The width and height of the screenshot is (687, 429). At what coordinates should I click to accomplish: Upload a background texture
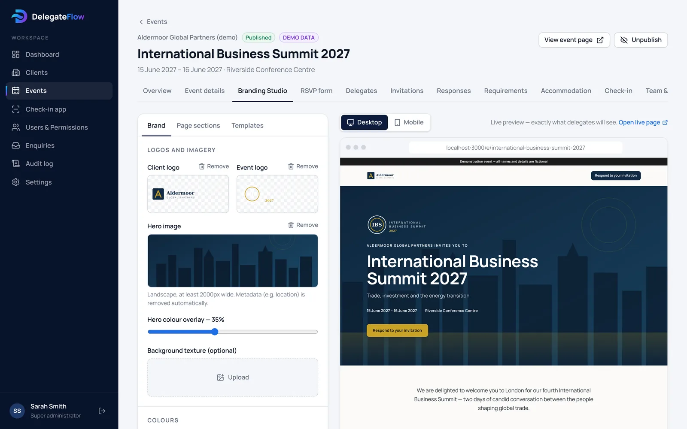click(x=233, y=378)
